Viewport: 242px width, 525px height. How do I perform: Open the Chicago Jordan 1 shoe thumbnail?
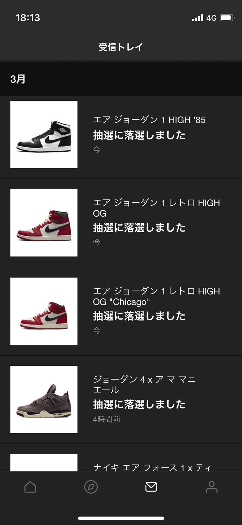click(x=44, y=311)
